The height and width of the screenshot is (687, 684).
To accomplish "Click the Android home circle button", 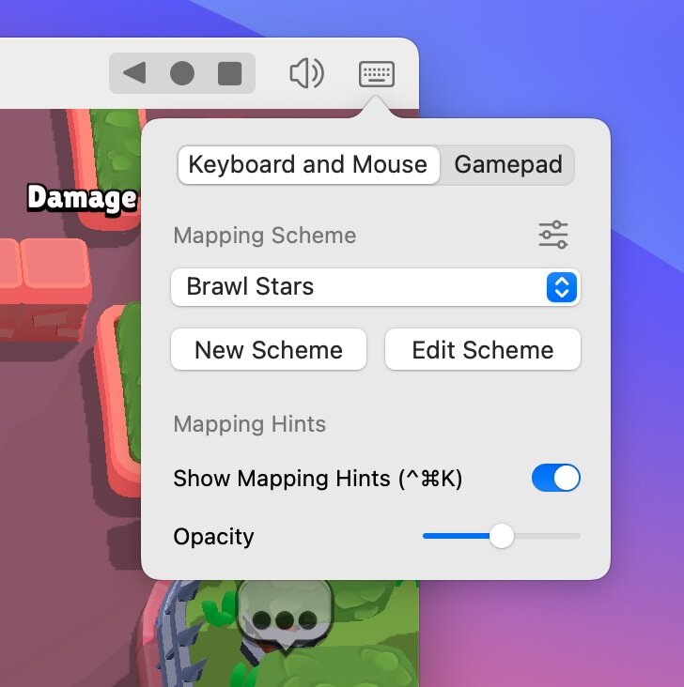I will (182, 72).
